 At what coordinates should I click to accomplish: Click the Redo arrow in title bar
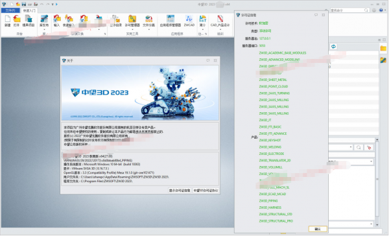click(x=47, y=4)
